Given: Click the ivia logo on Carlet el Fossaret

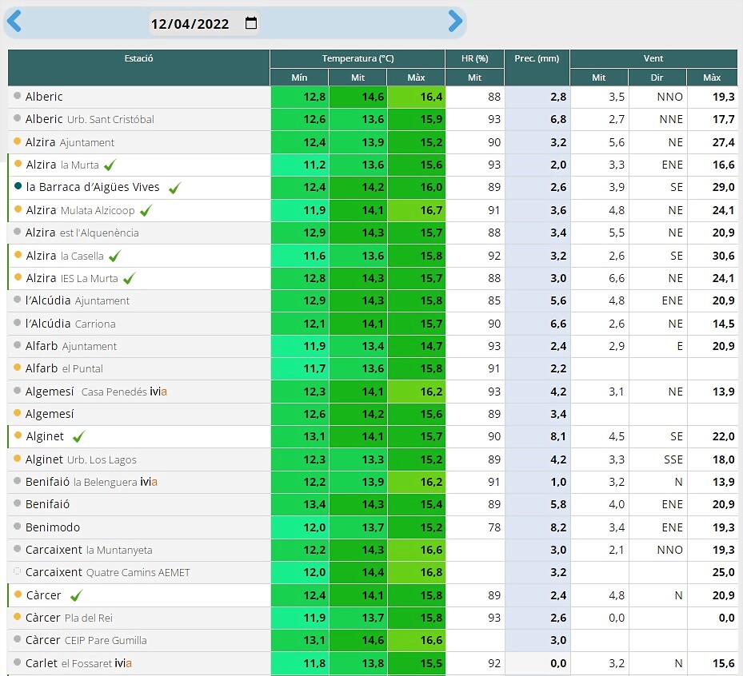Looking at the screenshot, I should click(123, 663).
